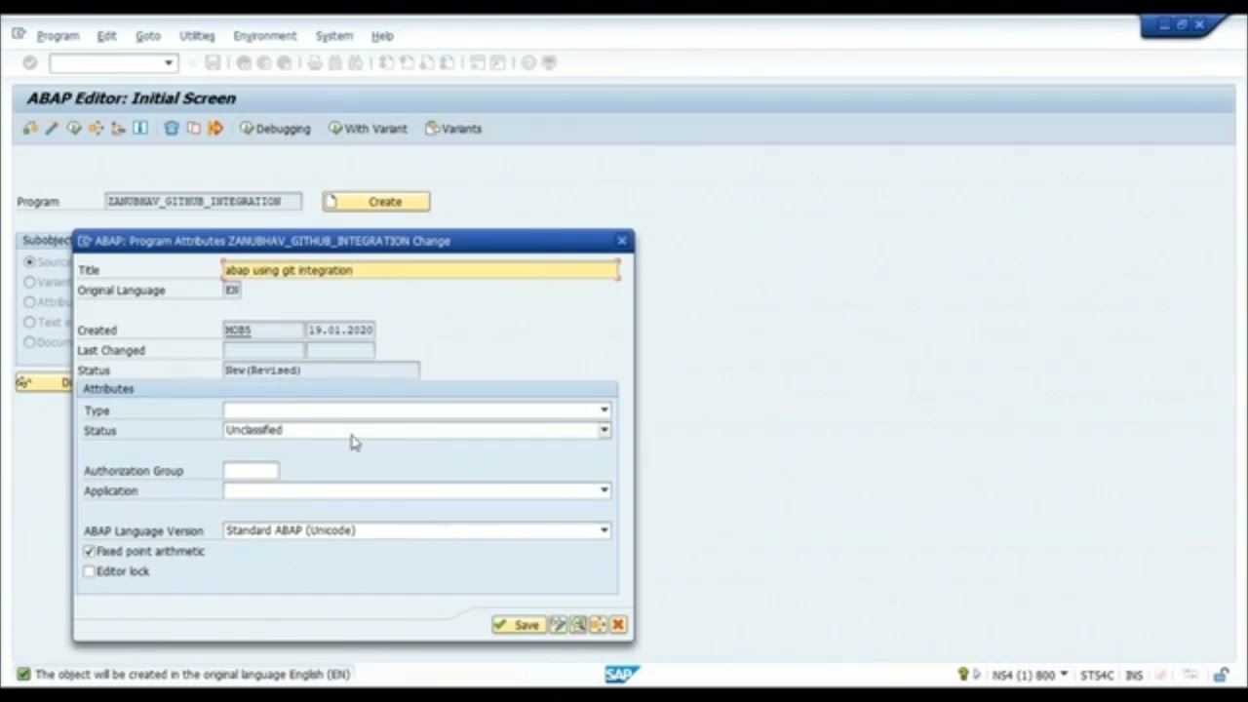
Task: Select the Attributes subobject radio button
Action: click(29, 302)
